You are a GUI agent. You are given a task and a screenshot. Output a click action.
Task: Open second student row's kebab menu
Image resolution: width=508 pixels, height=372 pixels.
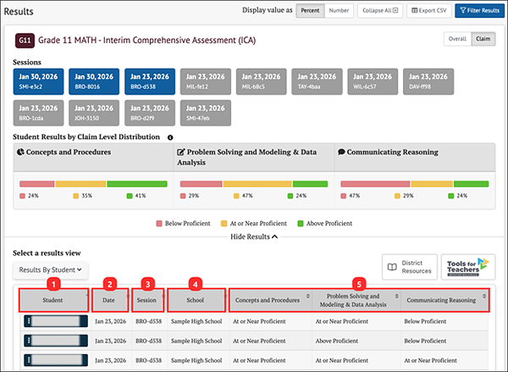click(29, 341)
